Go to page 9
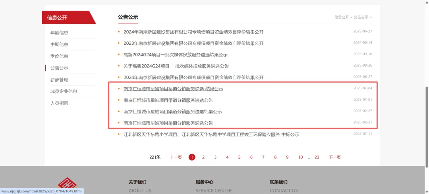 287,157
